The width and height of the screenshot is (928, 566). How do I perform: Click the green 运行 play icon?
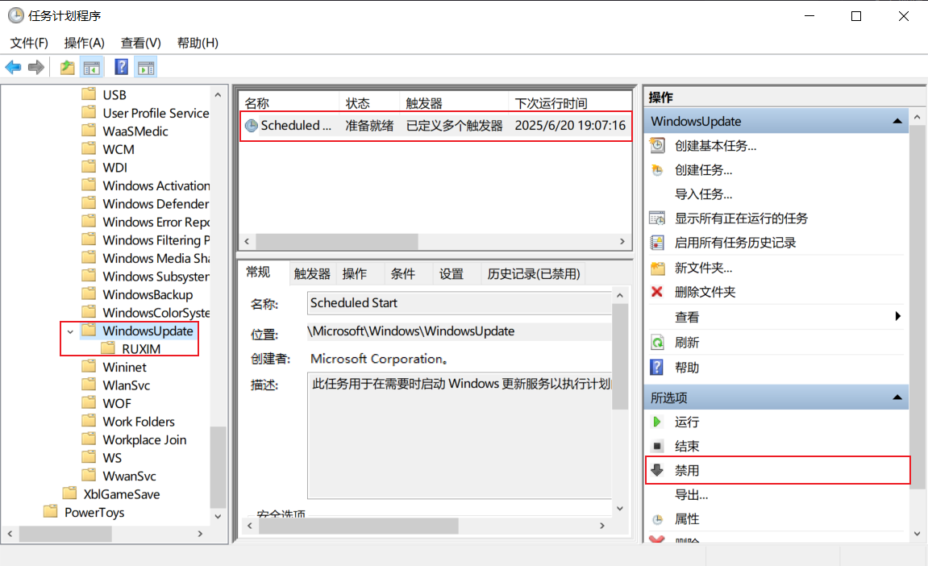click(x=658, y=422)
